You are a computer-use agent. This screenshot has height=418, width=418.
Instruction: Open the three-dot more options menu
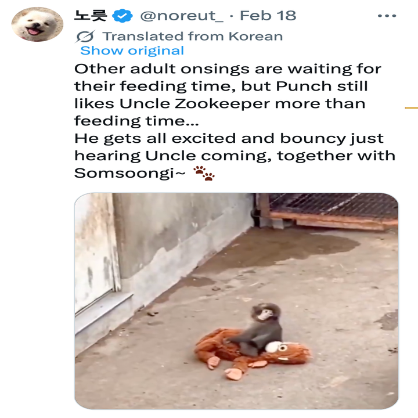[387, 16]
